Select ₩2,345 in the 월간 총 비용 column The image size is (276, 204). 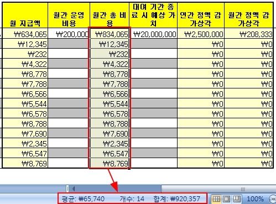coord(110,143)
